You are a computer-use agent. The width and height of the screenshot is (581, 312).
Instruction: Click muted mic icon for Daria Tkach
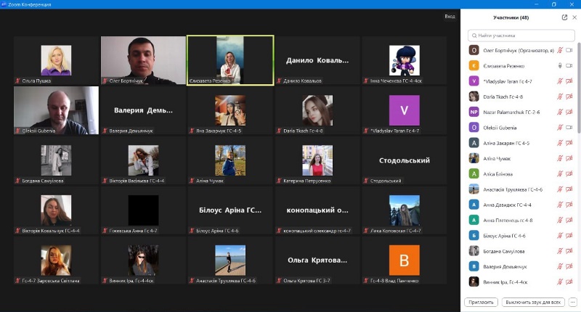coord(560,96)
